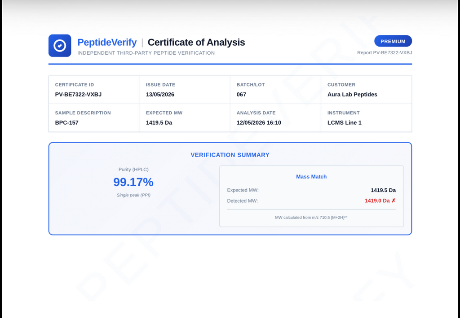Click the Detected MW: label

coord(243,201)
